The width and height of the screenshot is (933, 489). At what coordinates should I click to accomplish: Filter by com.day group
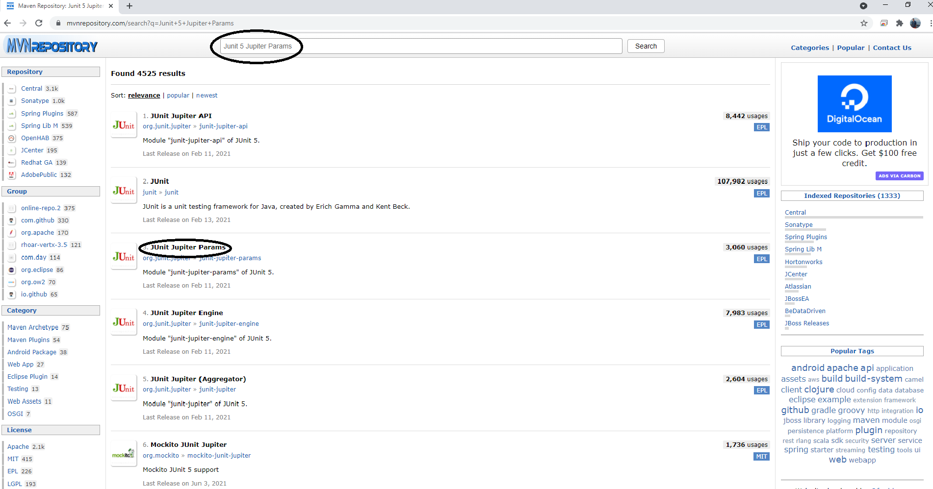click(34, 257)
